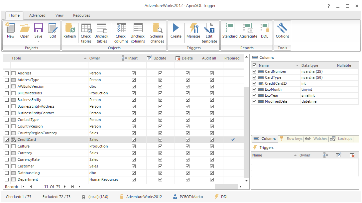Image resolution: width=362 pixels, height=203 pixels.
Task: Generate a Standard report
Action: point(230,32)
